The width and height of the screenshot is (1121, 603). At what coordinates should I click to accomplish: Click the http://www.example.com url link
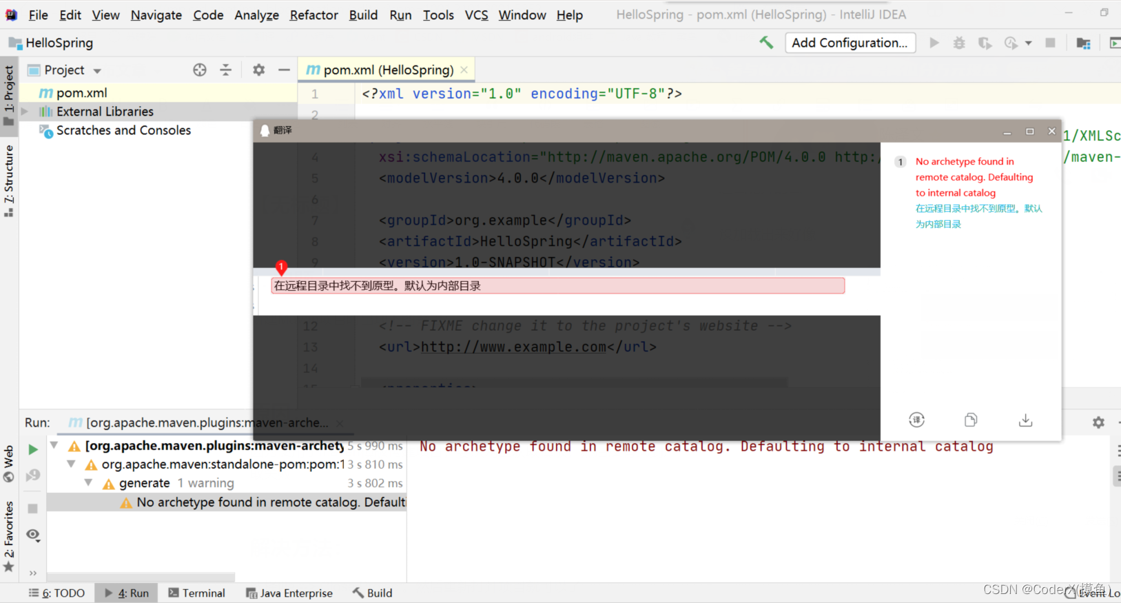(x=513, y=347)
